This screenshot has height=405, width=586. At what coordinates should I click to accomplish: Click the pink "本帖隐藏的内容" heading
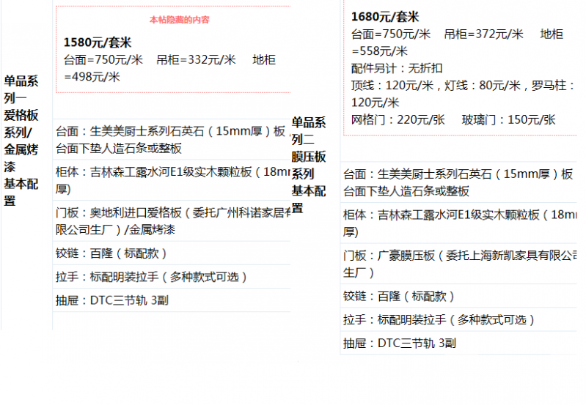[179, 20]
